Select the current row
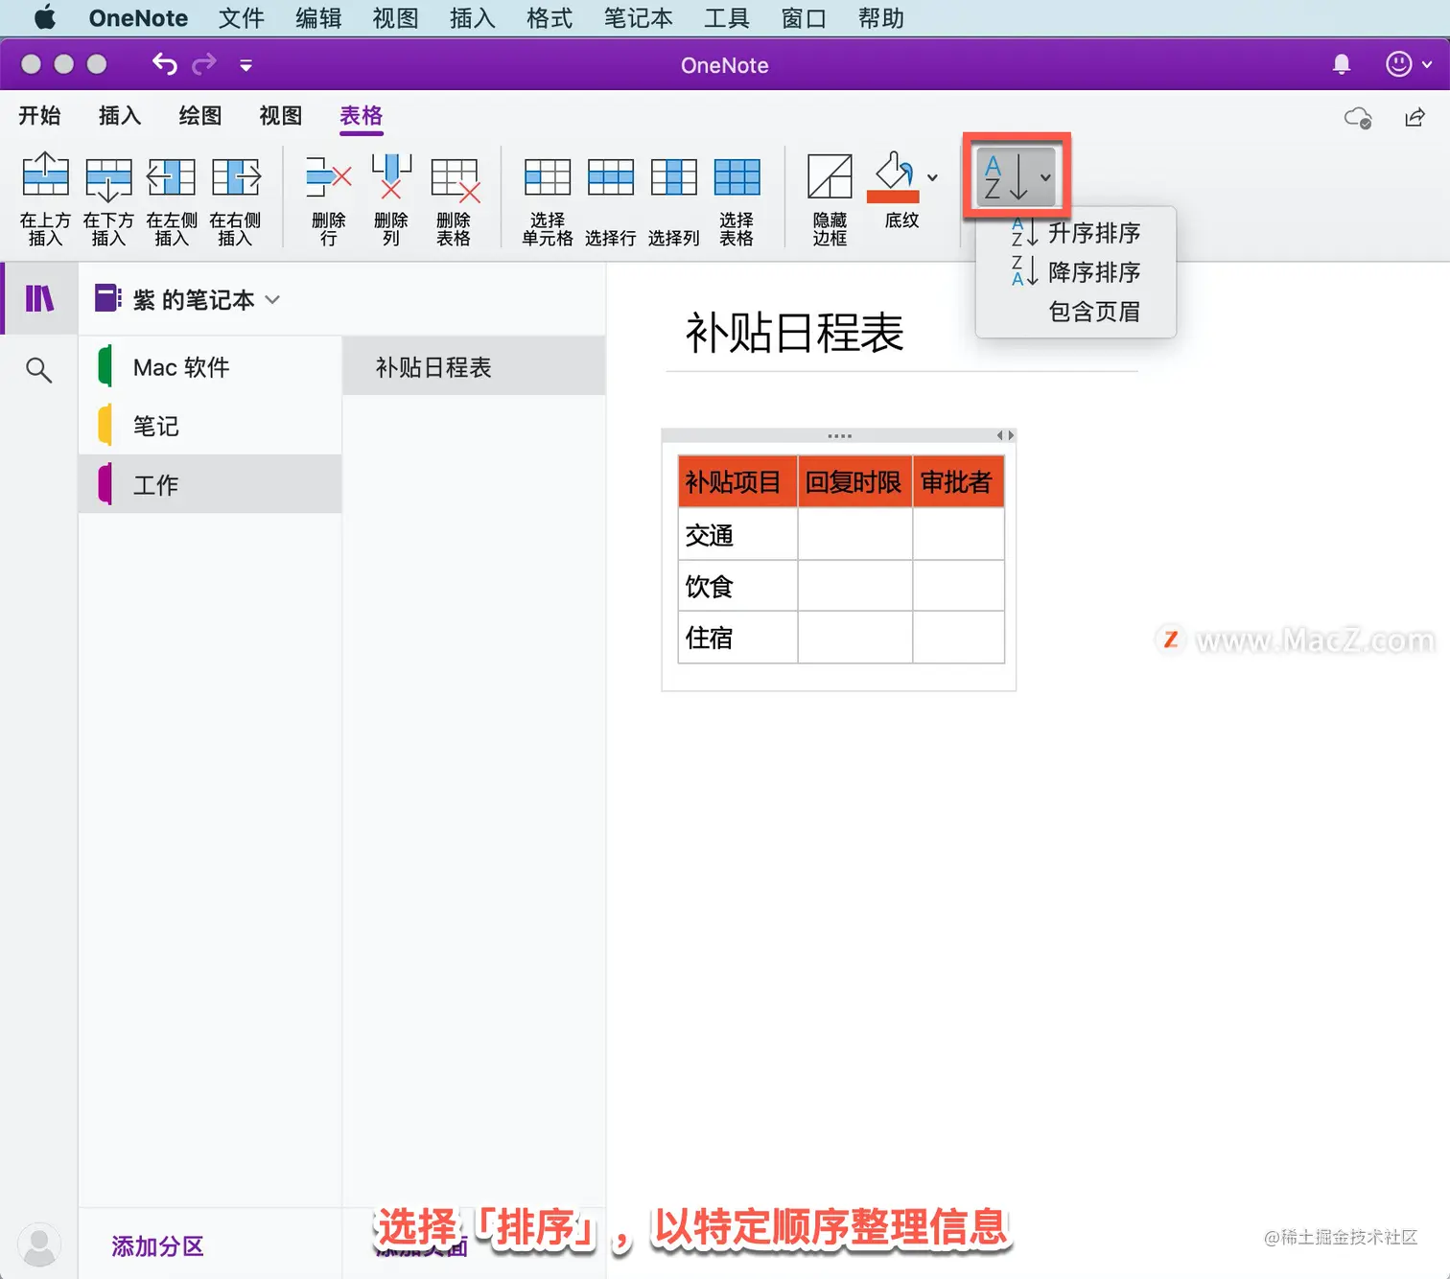The width and height of the screenshot is (1450, 1279). 611,198
